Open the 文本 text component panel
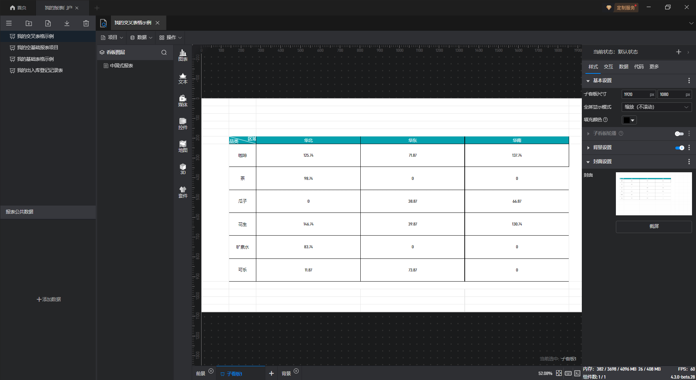 point(183,78)
